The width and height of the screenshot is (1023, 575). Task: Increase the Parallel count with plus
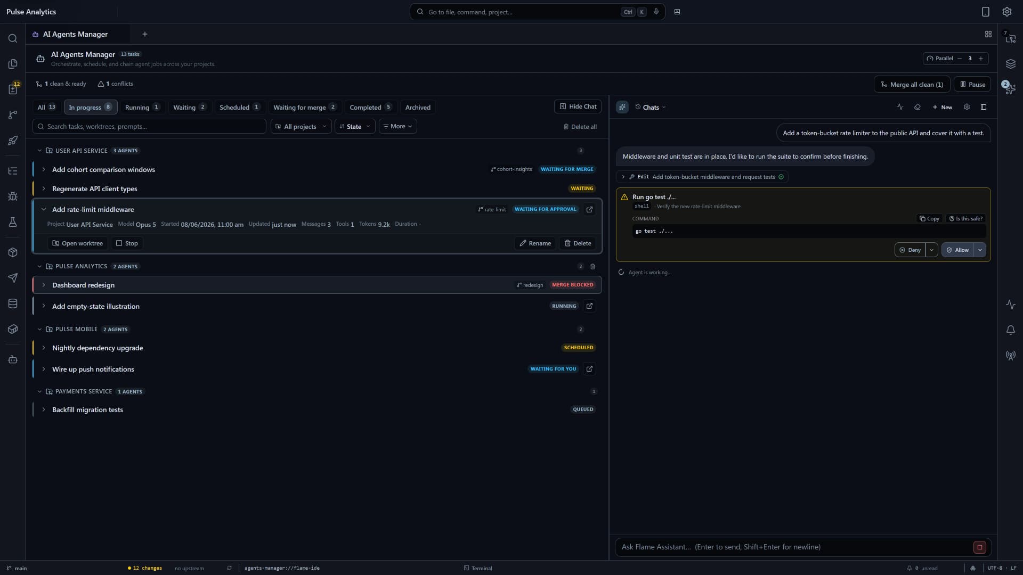980,59
